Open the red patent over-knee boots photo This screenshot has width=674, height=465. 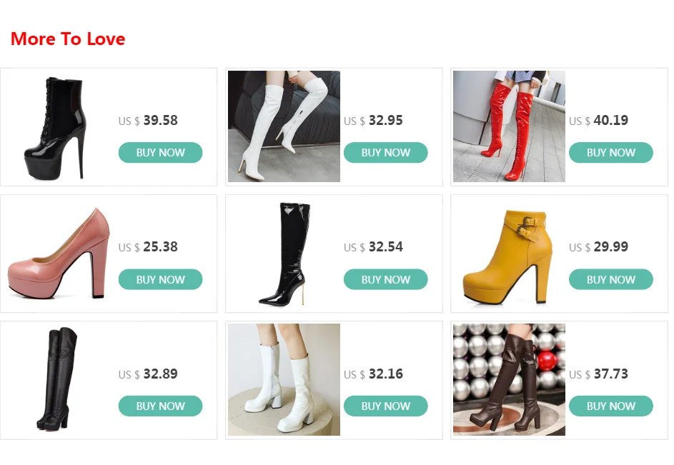(509, 126)
